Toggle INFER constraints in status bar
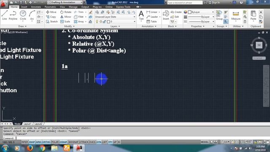270x152 pixels. coord(24,142)
